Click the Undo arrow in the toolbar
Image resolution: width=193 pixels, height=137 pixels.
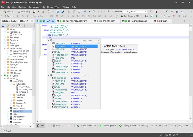pyautogui.click(x=85, y=12)
